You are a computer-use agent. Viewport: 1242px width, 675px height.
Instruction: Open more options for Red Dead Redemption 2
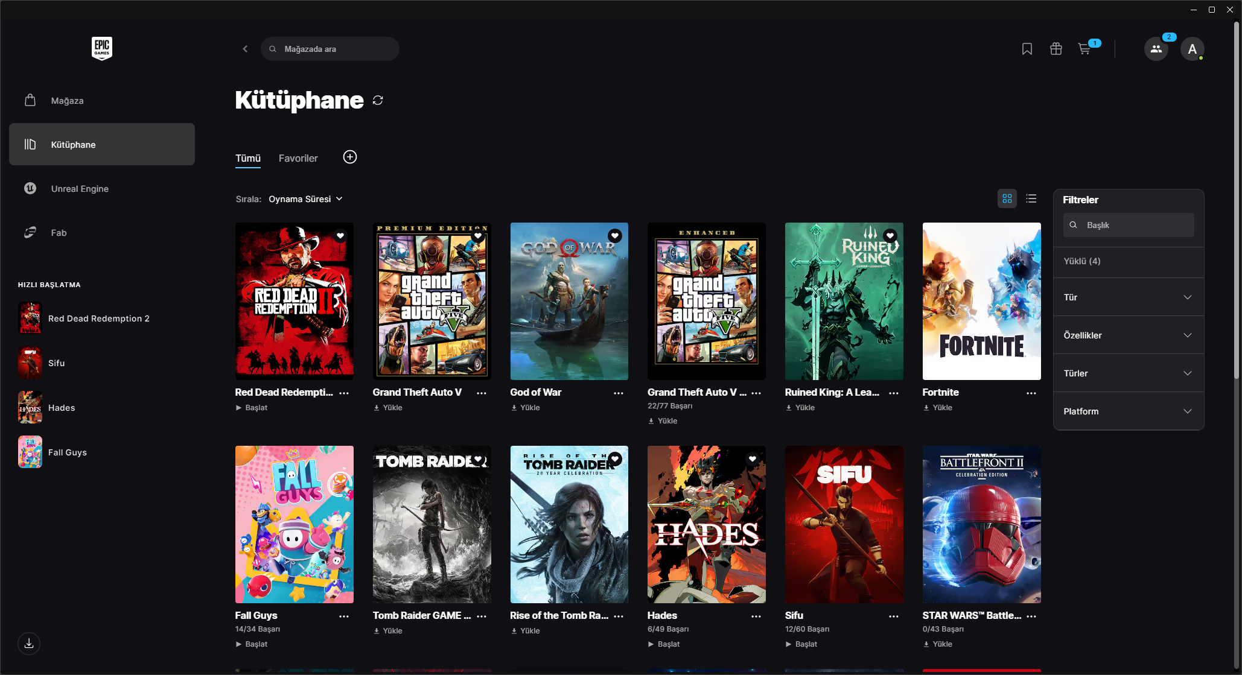coord(344,393)
